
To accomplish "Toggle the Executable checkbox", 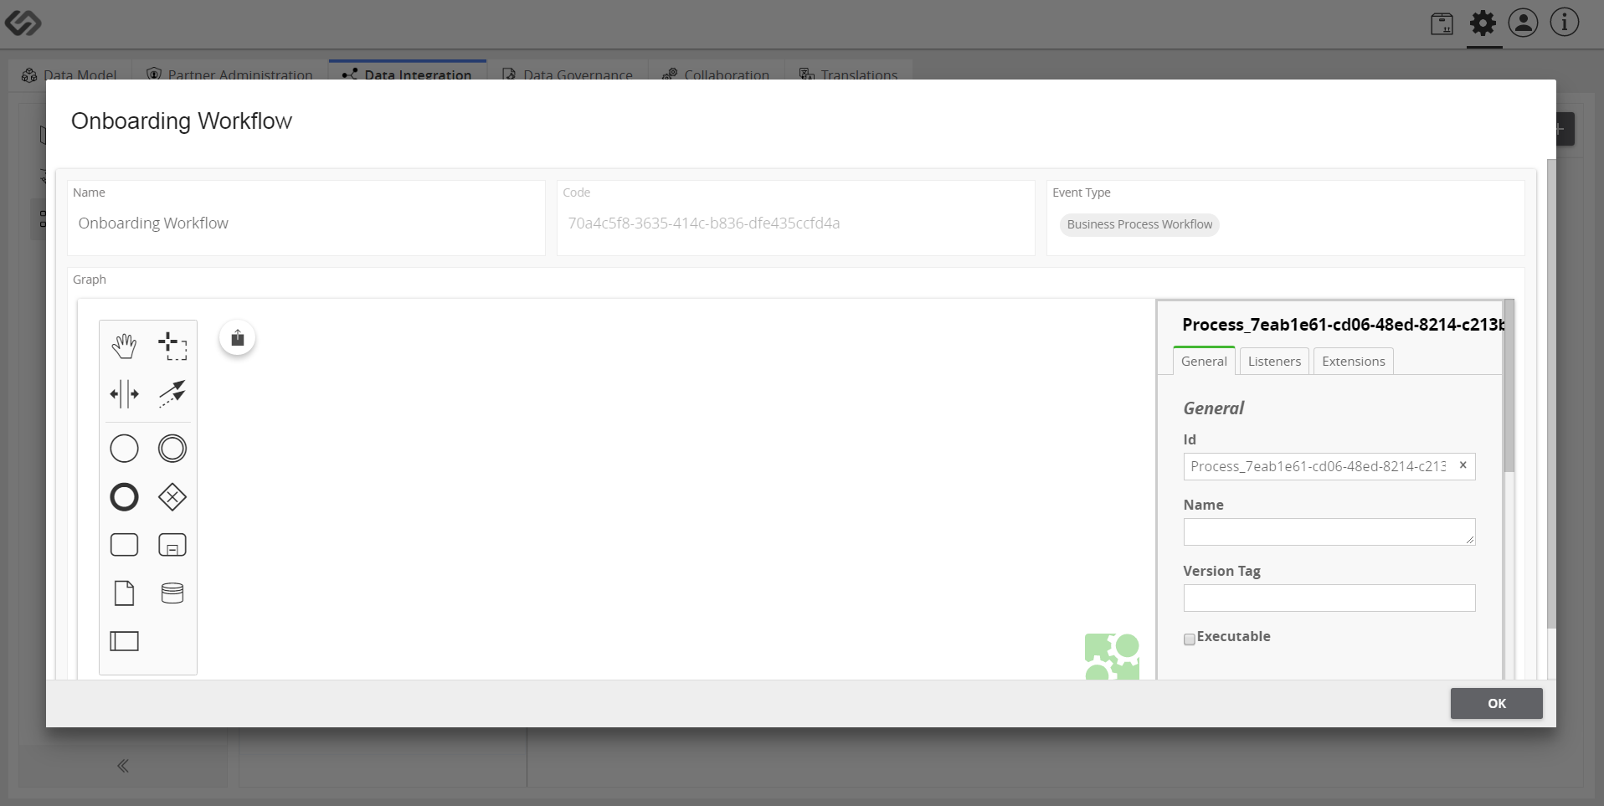I will [x=1189, y=639].
